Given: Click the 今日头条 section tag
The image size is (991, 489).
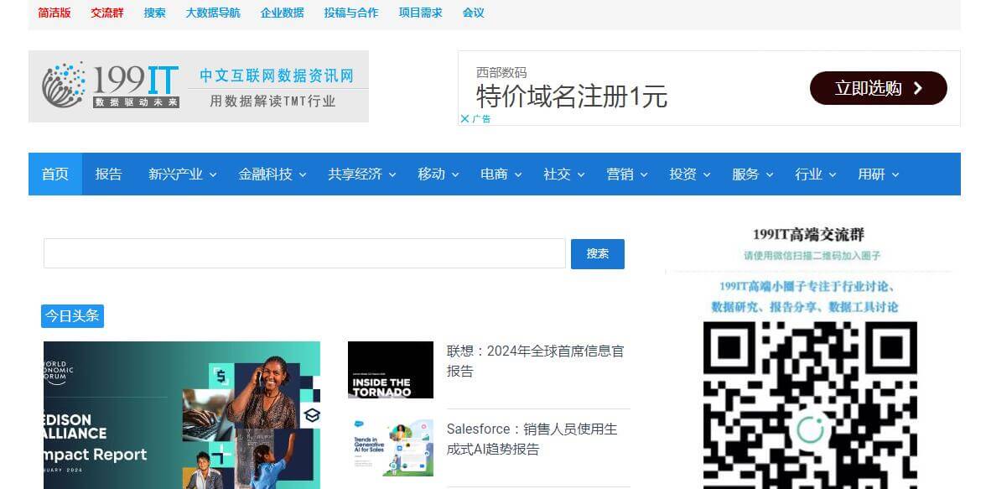Looking at the screenshot, I should (72, 316).
